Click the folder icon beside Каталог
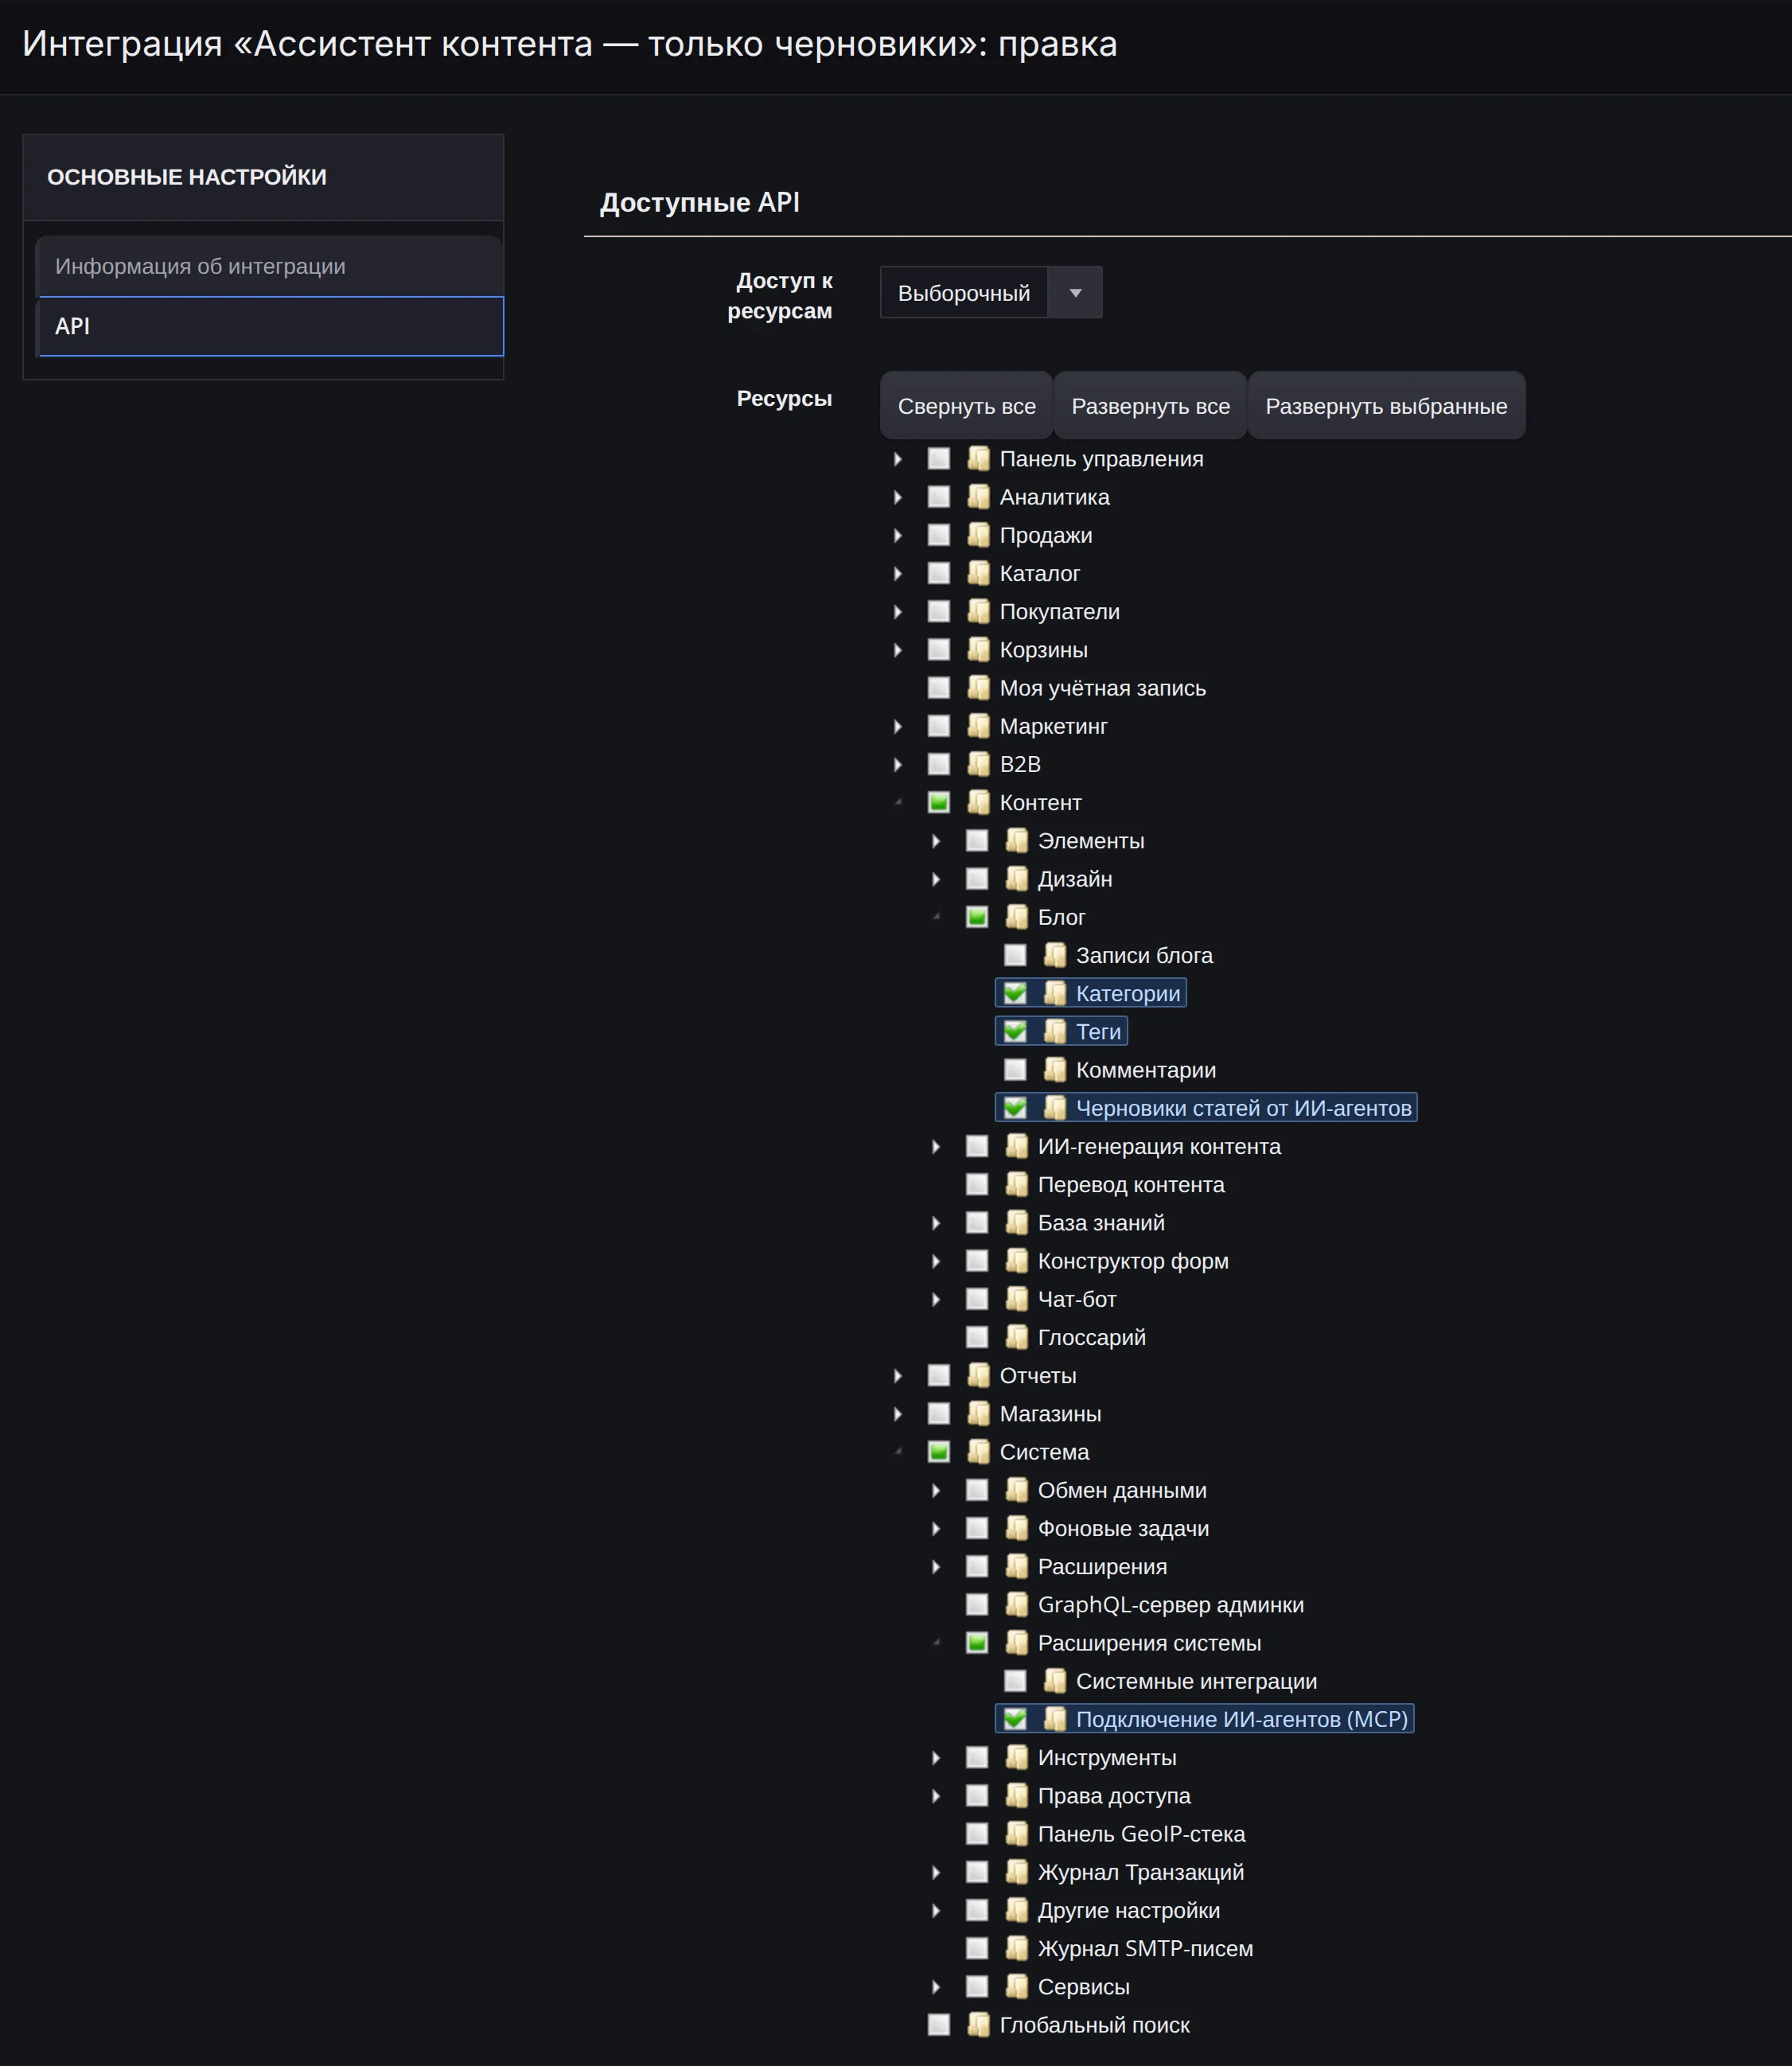Viewport: 1792px width, 2066px height. 978,573
